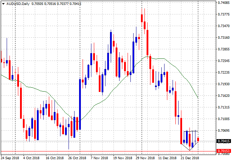Click the 0.74085 price axis label

point(224,3)
